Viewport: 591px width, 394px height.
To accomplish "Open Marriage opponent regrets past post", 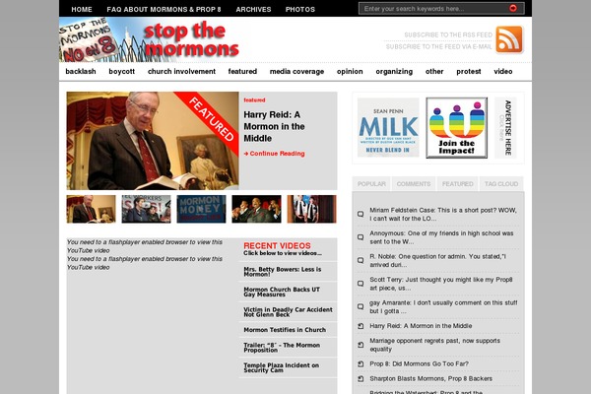I will point(435,345).
